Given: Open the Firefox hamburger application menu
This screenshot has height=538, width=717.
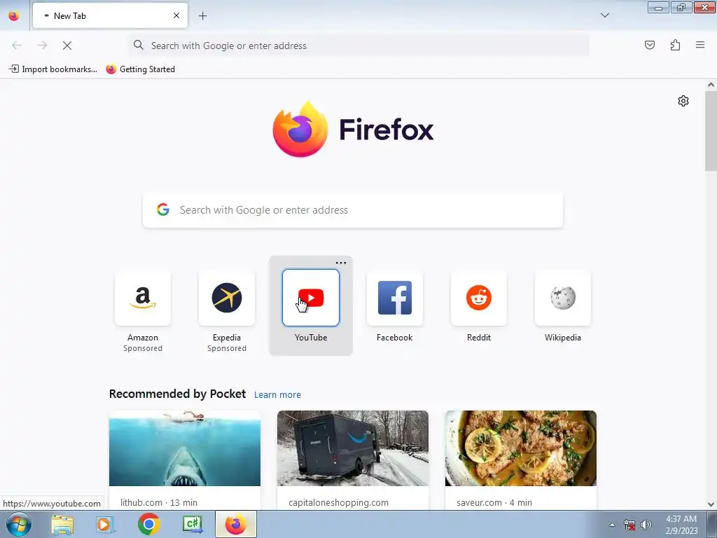Looking at the screenshot, I should [700, 45].
